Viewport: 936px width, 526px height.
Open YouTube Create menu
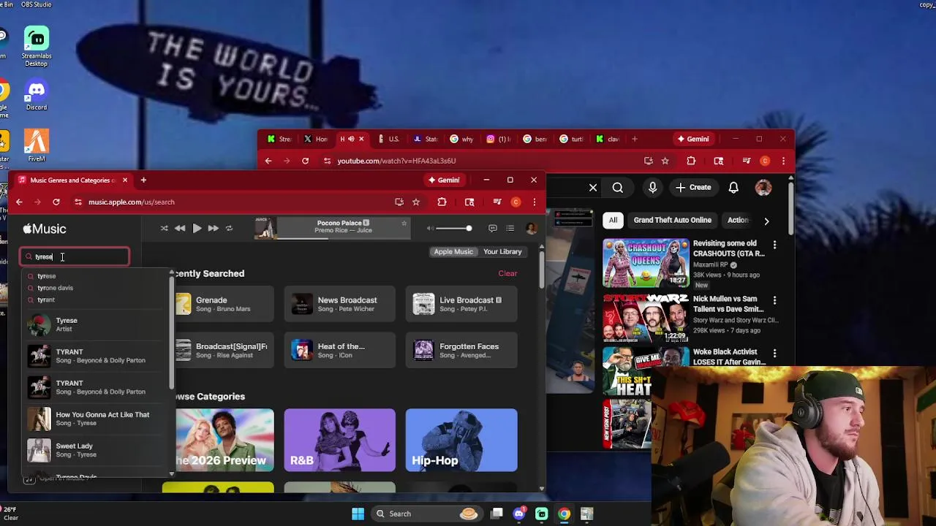[693, 188]
